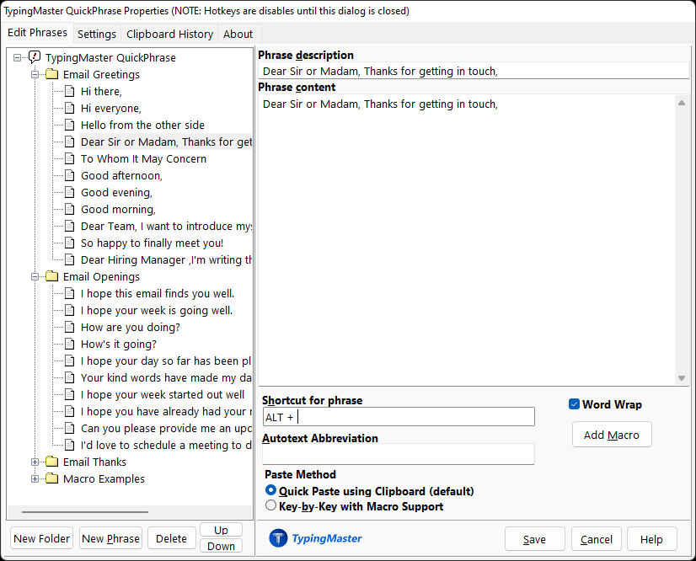Click the document icon beside 'Hi there,'
This screenshot has width=696, height=561.
(70, 91)
